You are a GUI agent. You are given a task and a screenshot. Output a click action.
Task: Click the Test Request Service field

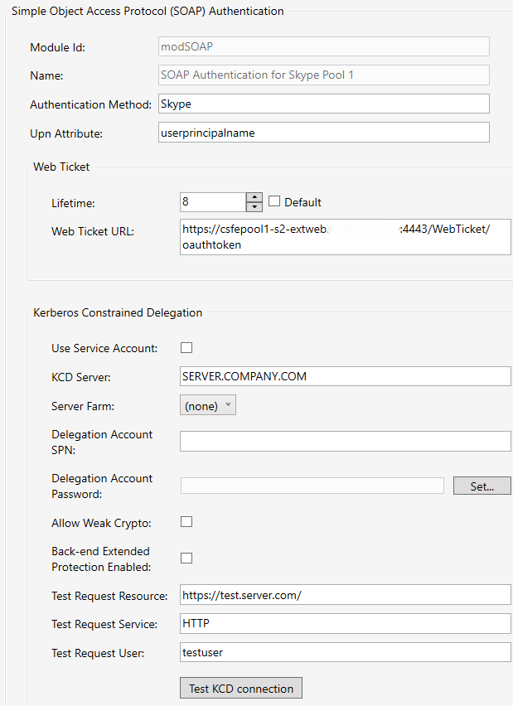[x=345, y=624]
